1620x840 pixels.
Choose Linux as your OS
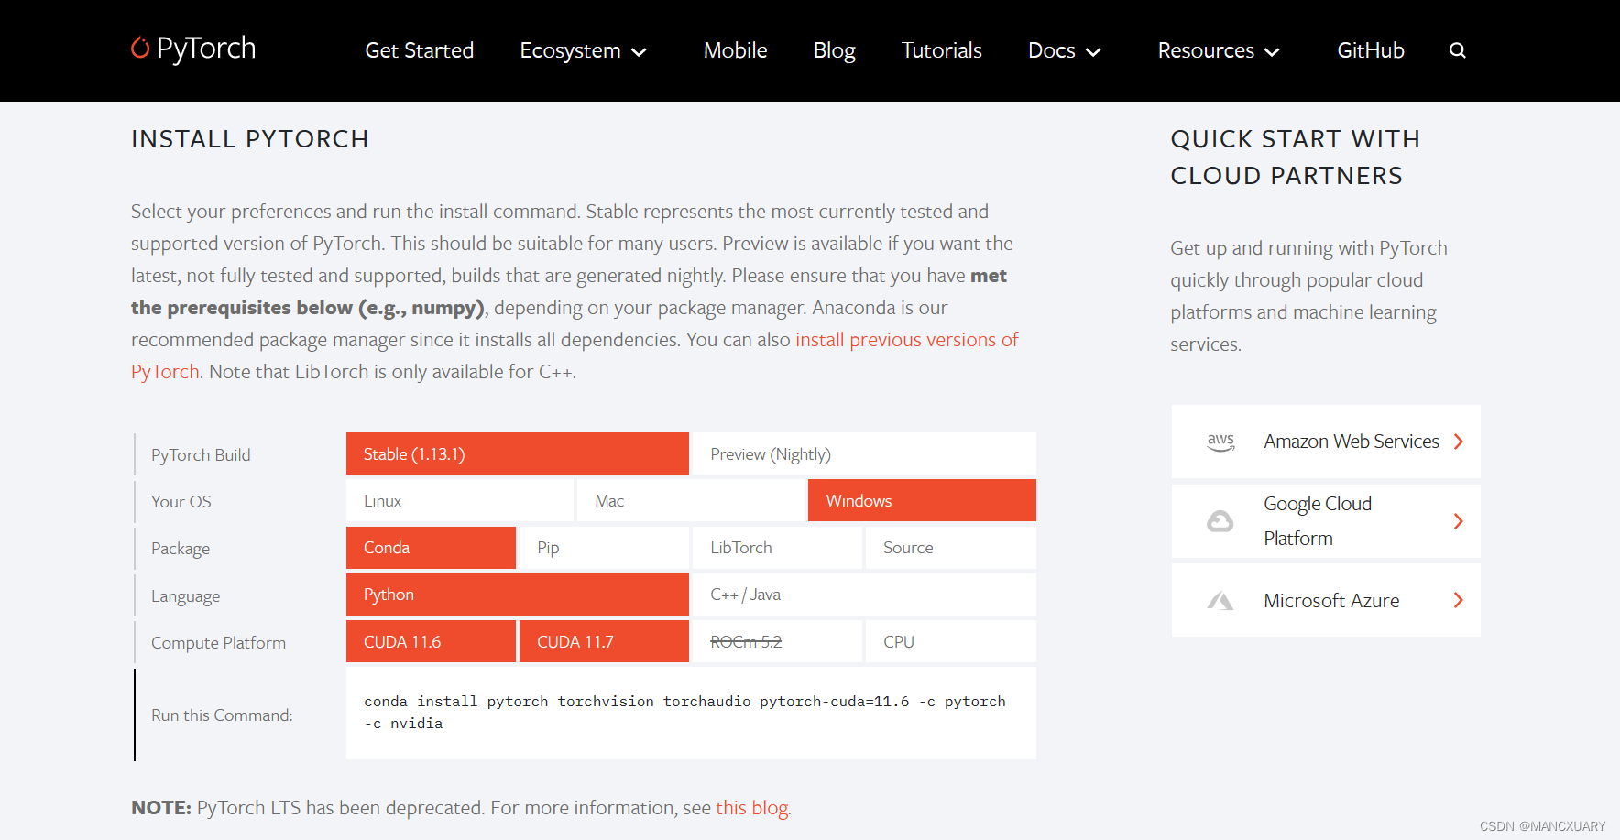(x=460, y=500)
